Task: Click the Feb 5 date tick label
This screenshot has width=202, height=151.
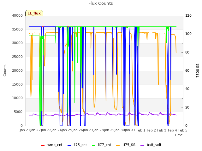Action: pyautogui.click(x=183, y=130)
